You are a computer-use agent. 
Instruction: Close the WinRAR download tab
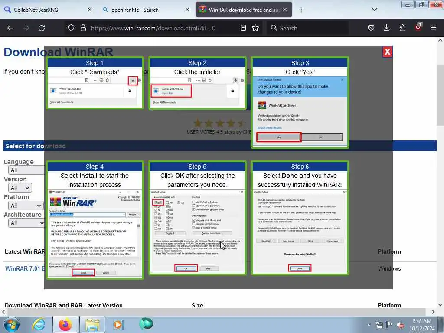coord(285,10)
